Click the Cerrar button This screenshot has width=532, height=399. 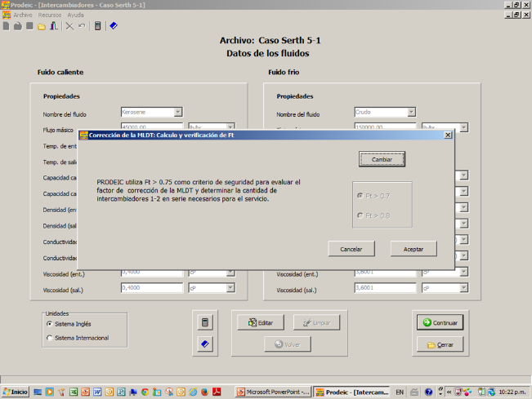click(440, 344)
